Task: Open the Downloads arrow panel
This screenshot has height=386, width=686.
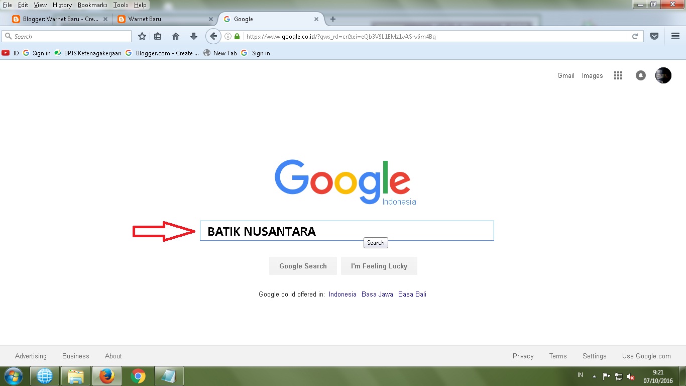Action: point(194,36)
